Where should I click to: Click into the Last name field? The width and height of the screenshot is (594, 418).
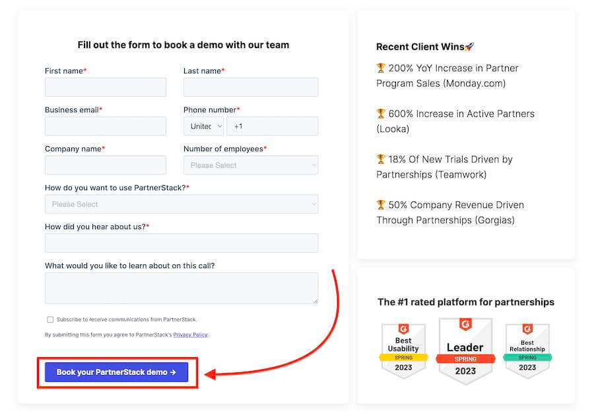(251, 87)
